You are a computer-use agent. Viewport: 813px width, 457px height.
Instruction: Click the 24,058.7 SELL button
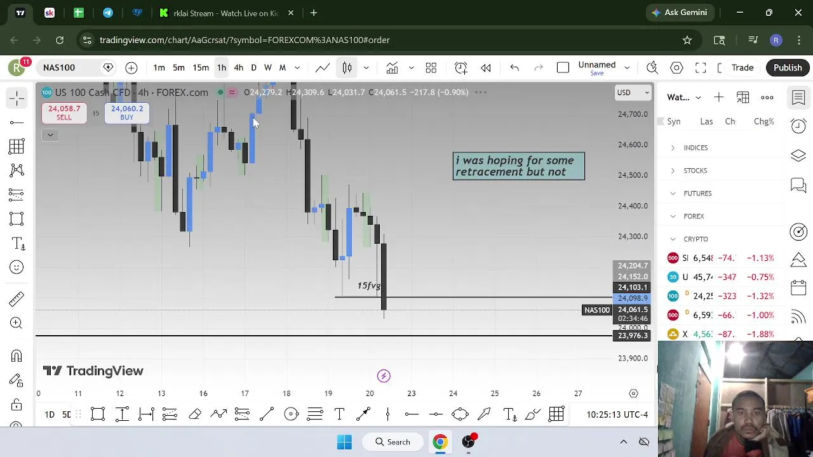coord(64,112)
